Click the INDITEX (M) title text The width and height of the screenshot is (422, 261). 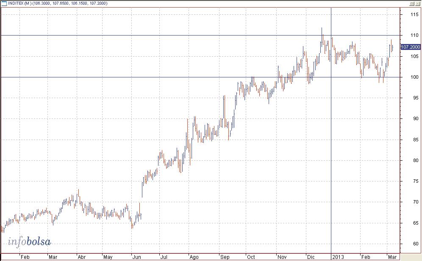point(20,3)
